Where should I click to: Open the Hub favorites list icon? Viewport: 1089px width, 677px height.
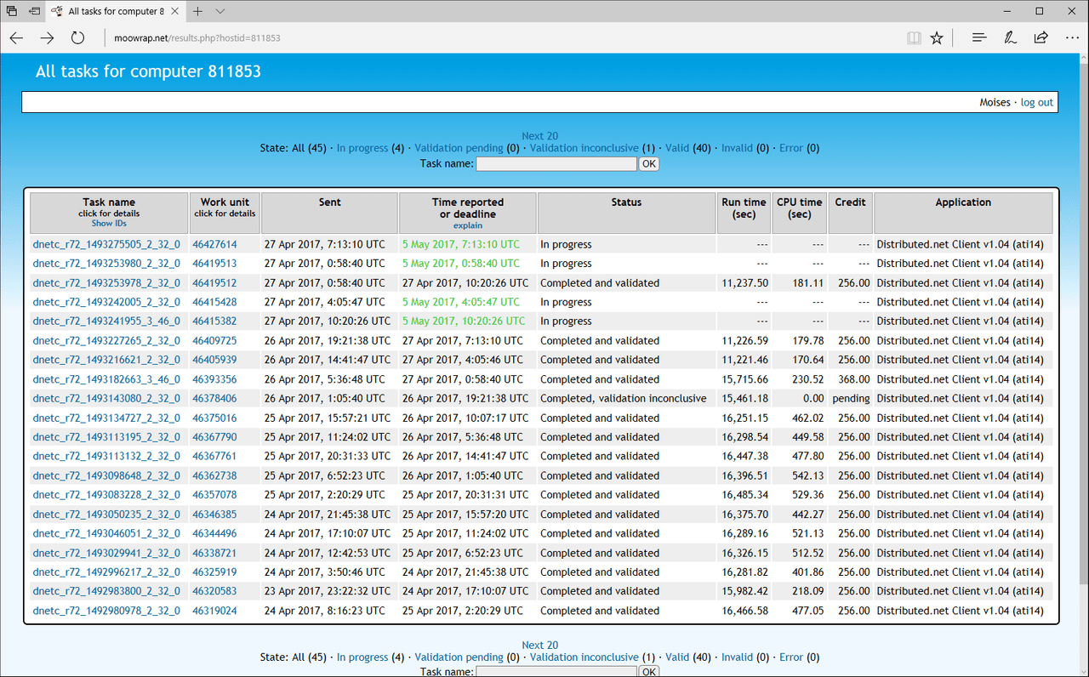(979, 38)
